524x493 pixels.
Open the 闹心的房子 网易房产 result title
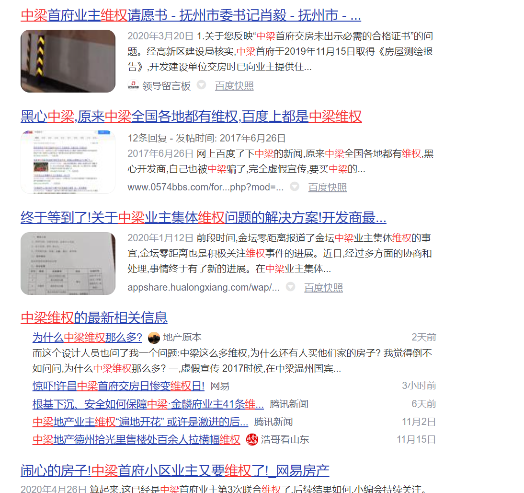tap(175, 471)
